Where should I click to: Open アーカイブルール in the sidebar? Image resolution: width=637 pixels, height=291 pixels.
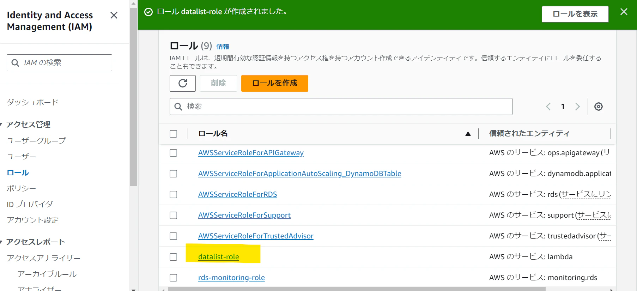[47, 274]
